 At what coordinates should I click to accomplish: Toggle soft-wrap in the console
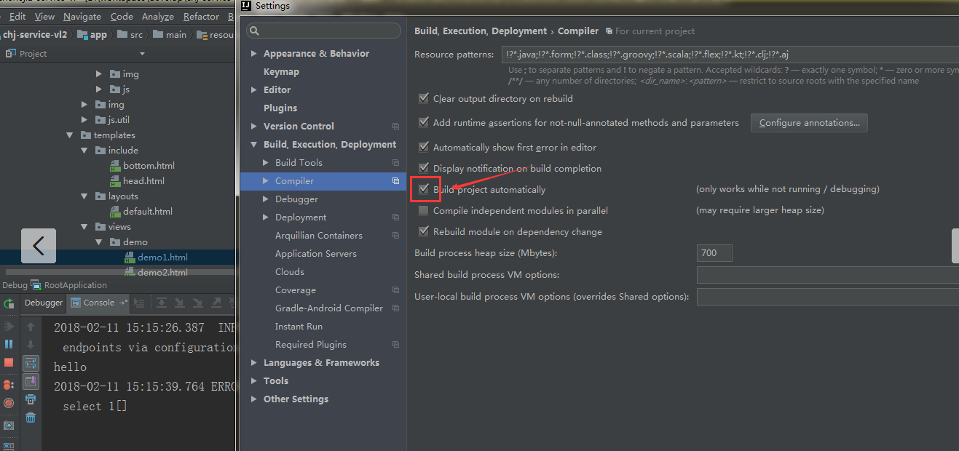pyautogui.click(x=31, y=363)
